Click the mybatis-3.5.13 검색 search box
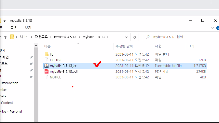Viewport: 219px width, 123px height. coord(180,37)
